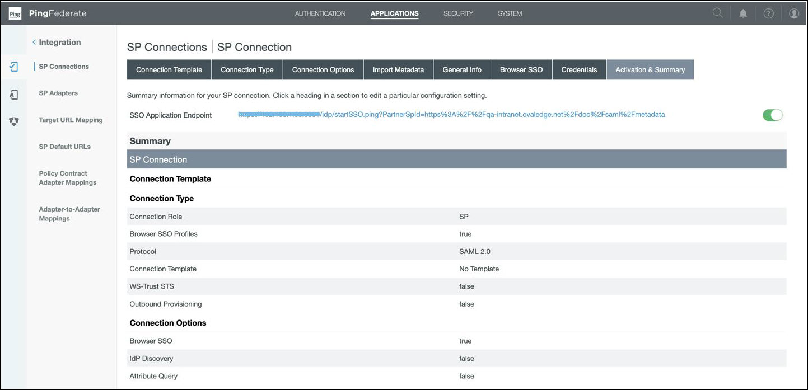Edit the Connection Type section heading

pyautogui.click(x=162, y=199)
